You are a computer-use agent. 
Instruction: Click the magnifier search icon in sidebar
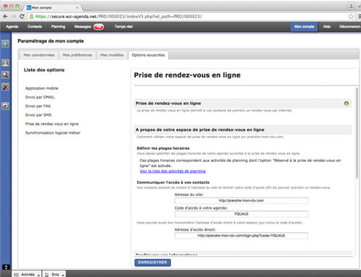tap(6, 75)
